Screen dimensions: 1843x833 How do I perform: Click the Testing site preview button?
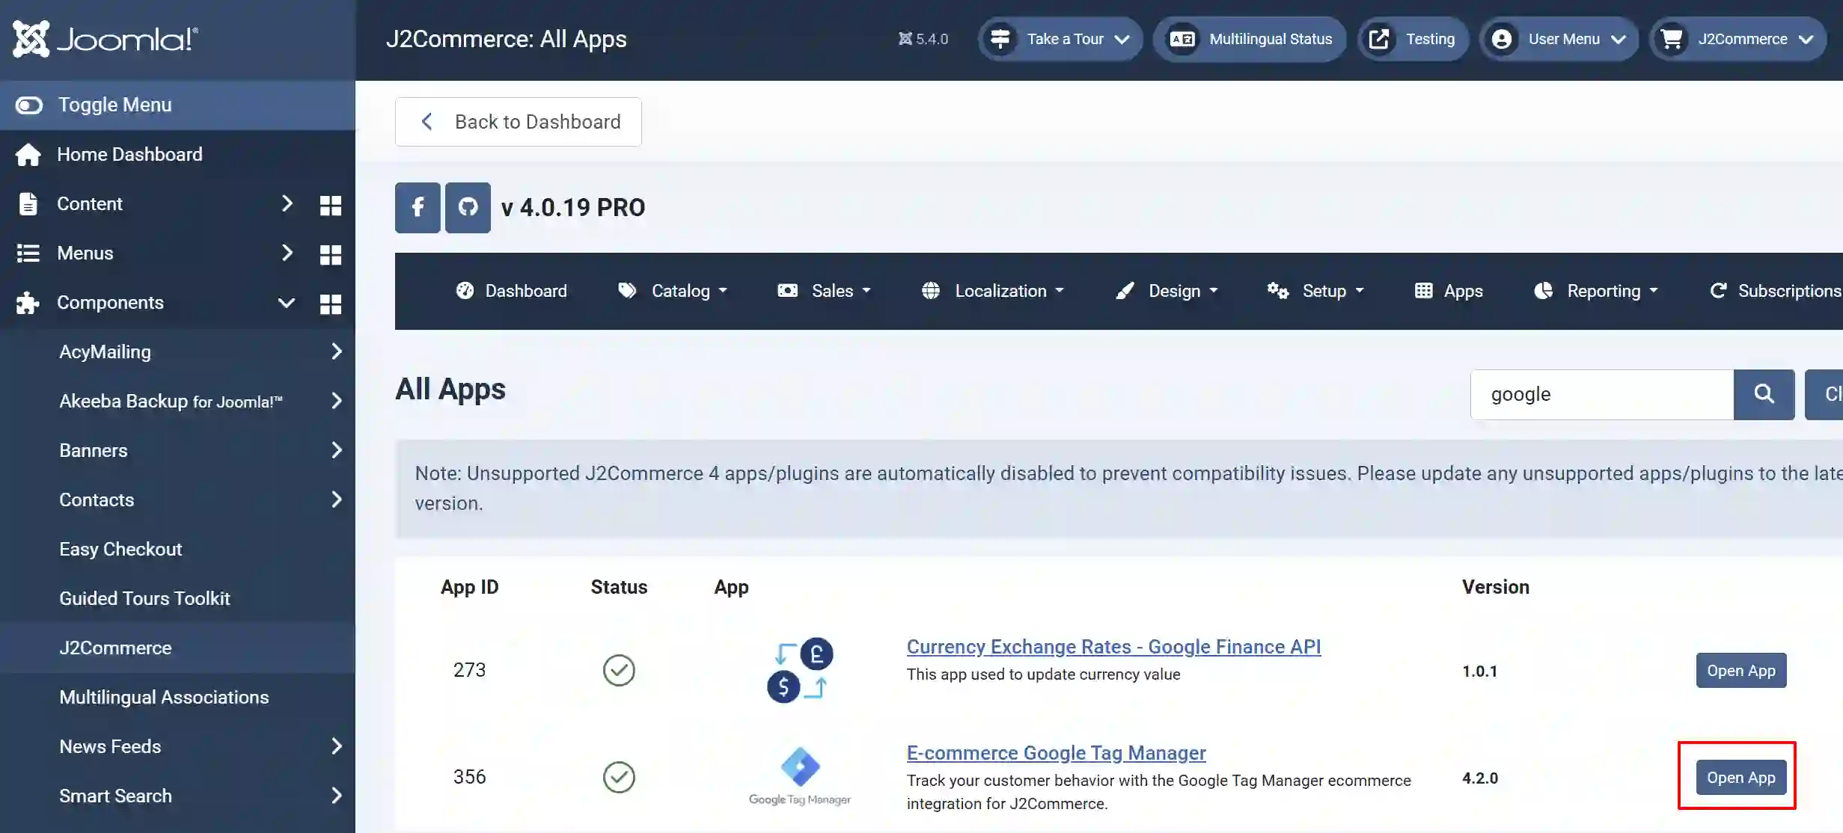(x=1413, y=39)
